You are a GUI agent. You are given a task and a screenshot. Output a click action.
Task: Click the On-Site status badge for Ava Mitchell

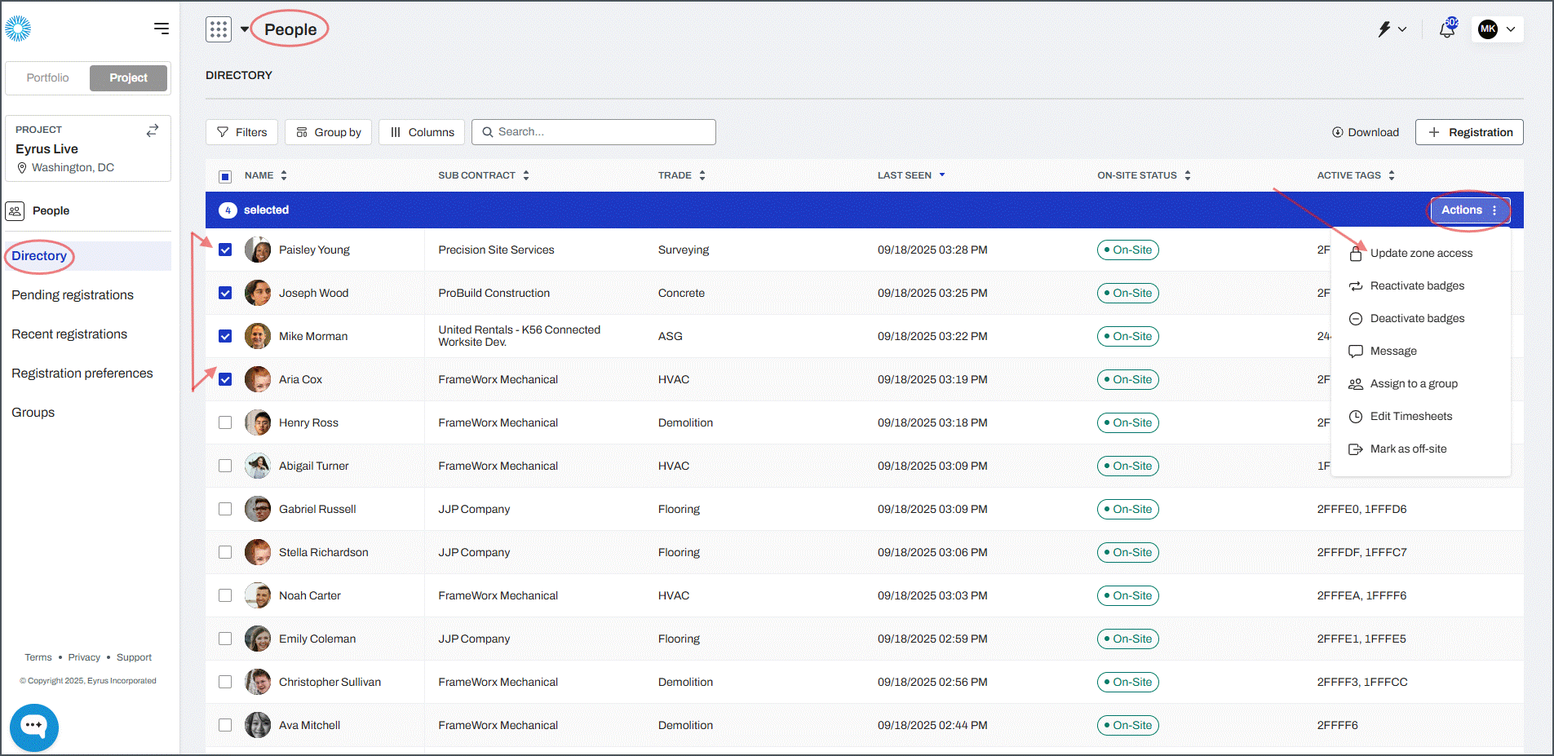click(x=1128, y=725)
